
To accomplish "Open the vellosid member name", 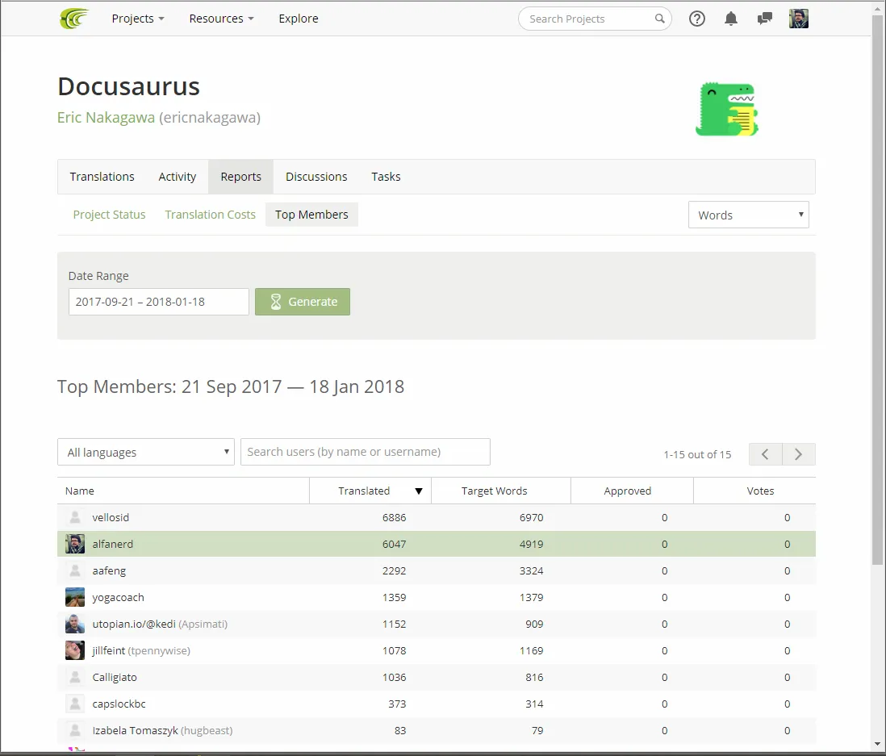I will 111,517.
